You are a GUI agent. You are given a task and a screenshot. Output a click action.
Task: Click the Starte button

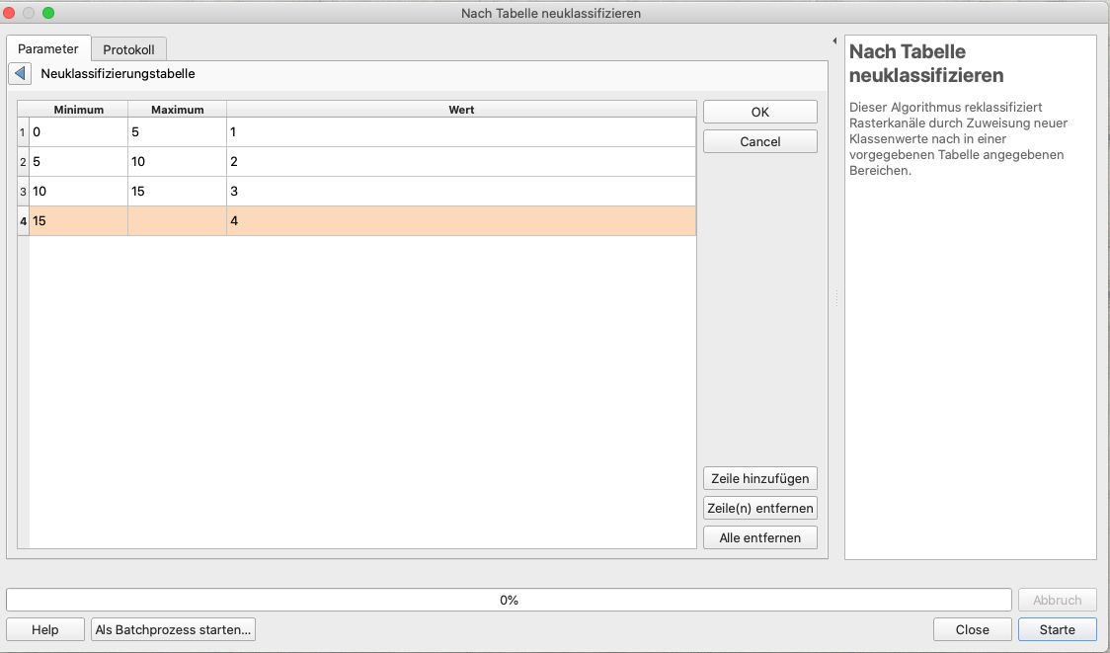click(x=1057, y=630)
